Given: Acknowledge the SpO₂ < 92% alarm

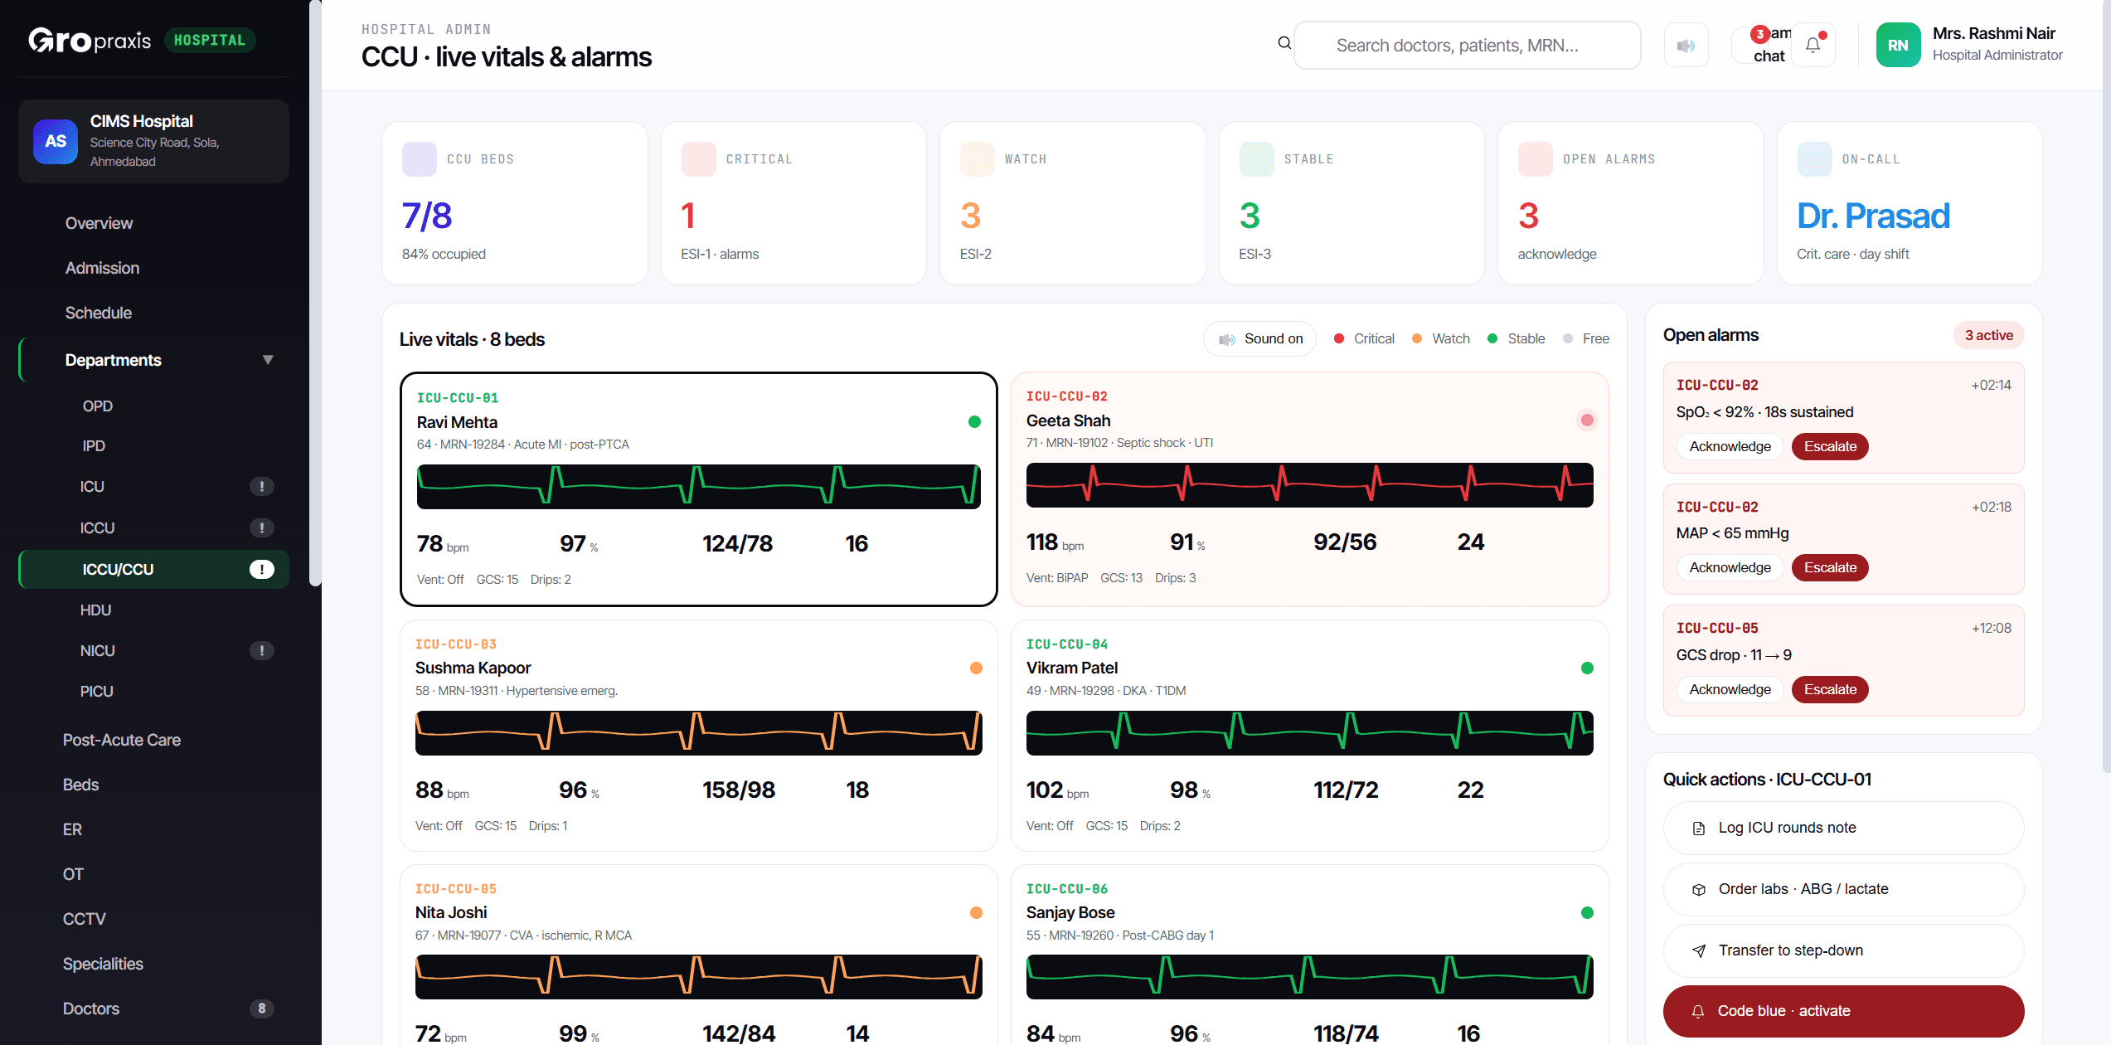Looking at the screenshot, I should click(x=1730, y=446).
